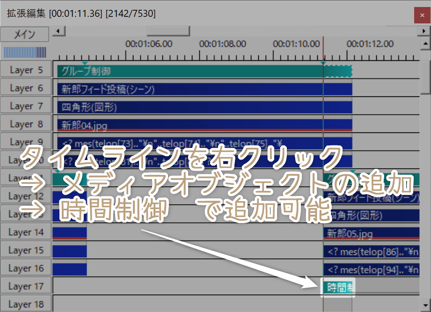Select the 時間制御 object on Layer 17

pos(337,285)
